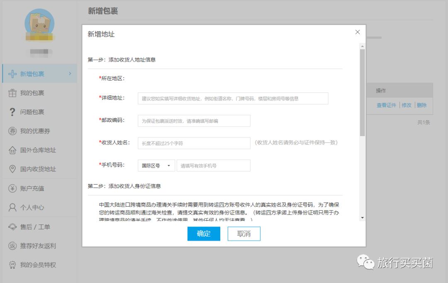
Task: Click the 取消 cancel button
Action: pyautogui.click(x=244, y=234)
